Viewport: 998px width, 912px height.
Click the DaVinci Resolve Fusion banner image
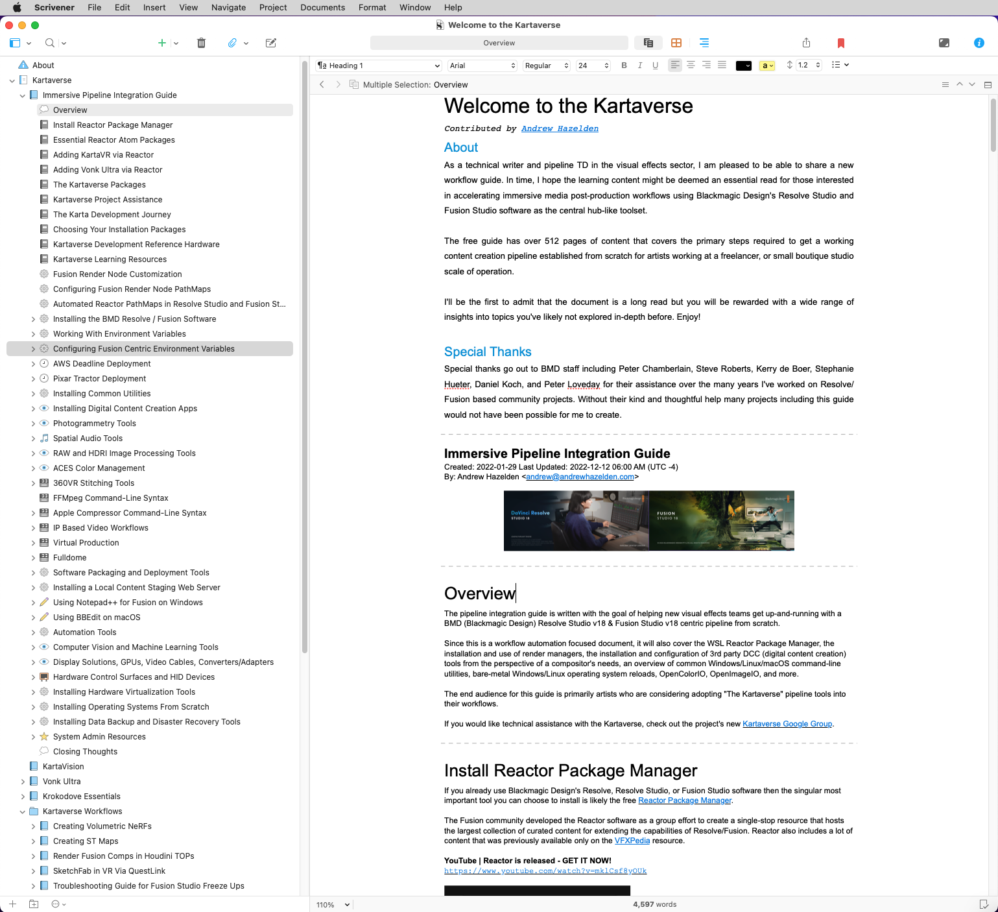[x=649, y=521]
